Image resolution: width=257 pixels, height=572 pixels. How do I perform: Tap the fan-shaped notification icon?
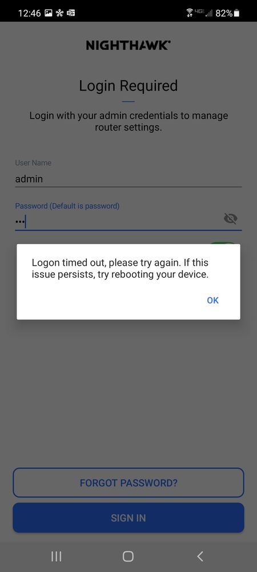[x=59, y=14]
